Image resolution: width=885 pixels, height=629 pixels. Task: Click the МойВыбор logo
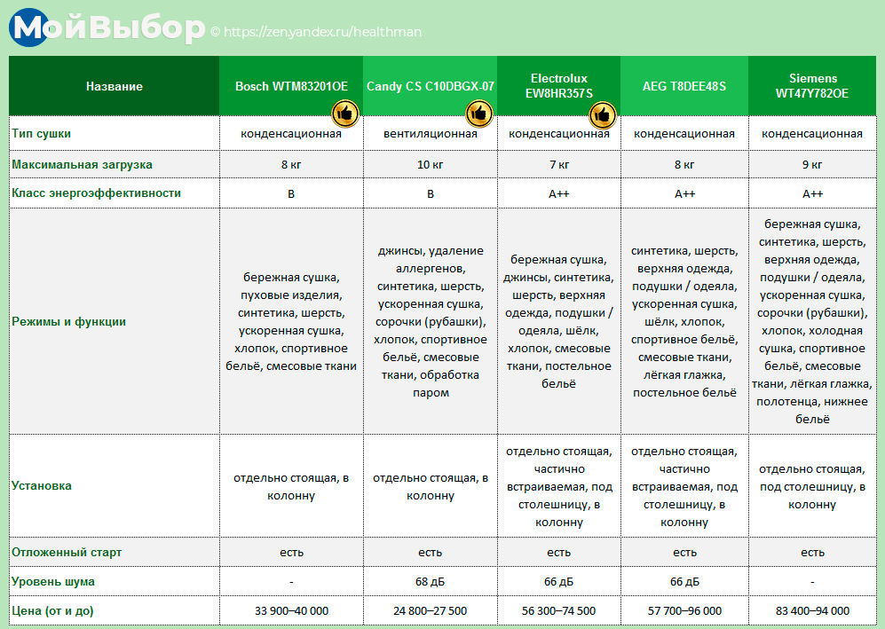click(107, 28)
